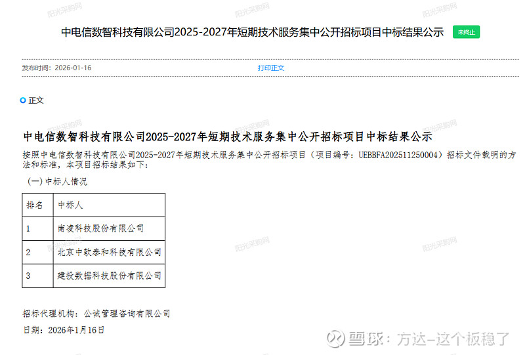Click the green 未终止 status badge
Screen dimensions: 525x355
tap(466, 31)
